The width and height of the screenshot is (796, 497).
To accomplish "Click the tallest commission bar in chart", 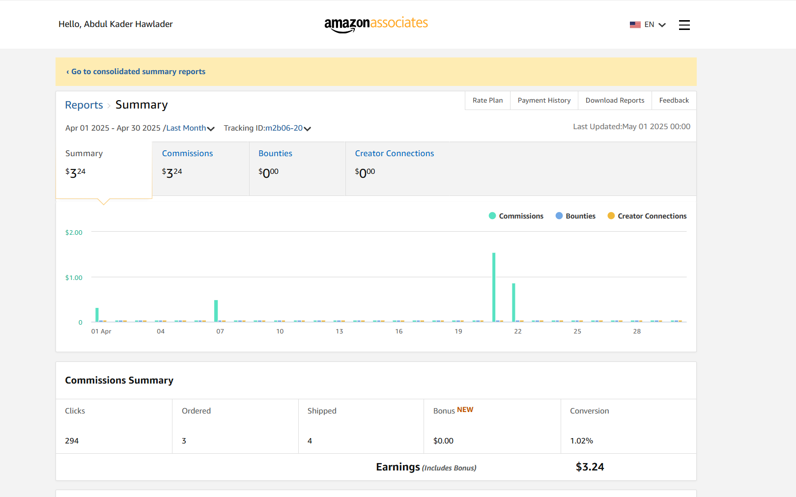I will click(494, 287).
